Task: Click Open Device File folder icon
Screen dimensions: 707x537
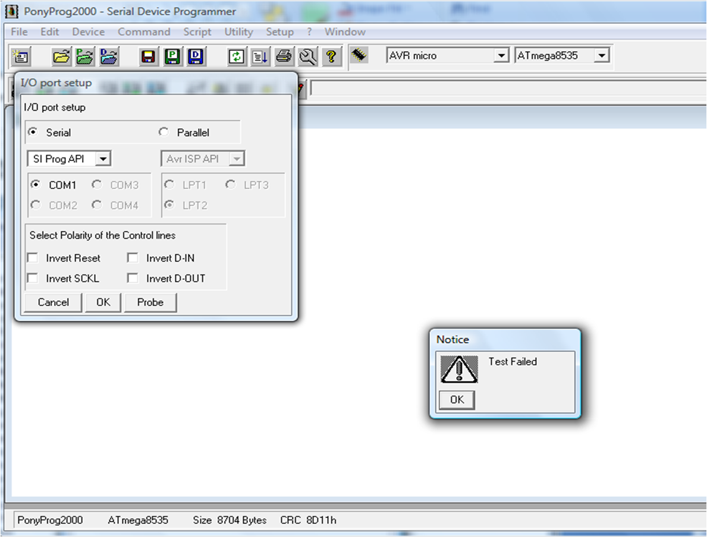Action: [x=61, y=56]
